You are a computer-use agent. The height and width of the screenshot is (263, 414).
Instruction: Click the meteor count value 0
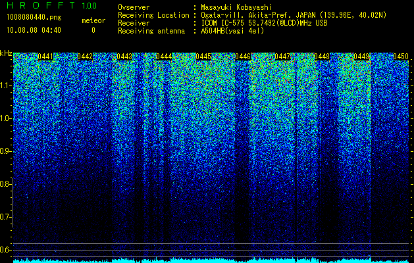pos(93,30)
